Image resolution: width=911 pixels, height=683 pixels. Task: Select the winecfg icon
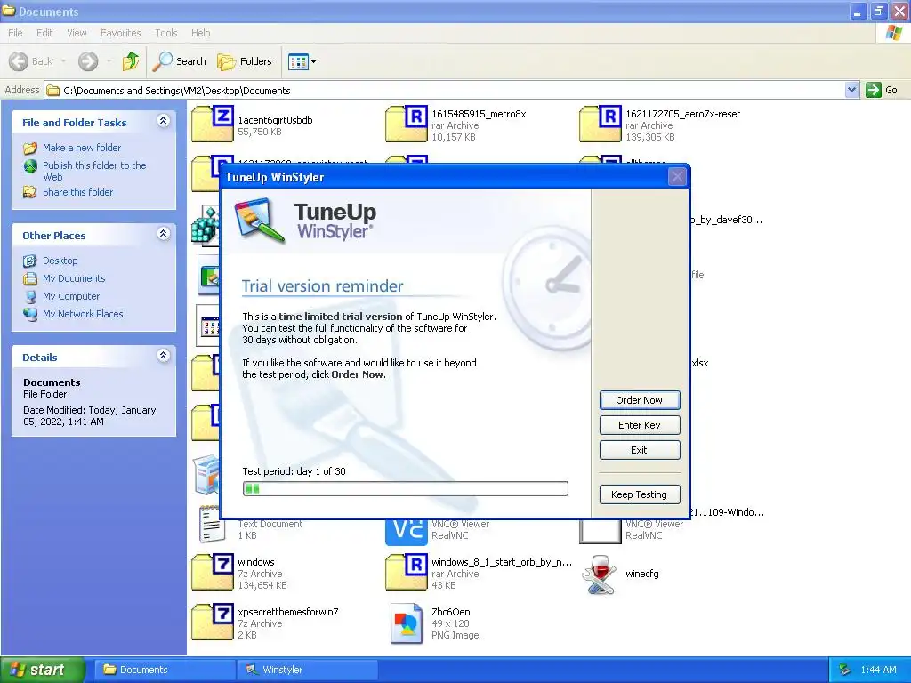(x=600, y=575)
